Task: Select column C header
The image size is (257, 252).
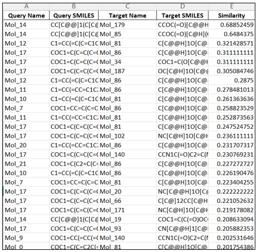Action: [x=127, y=7]
